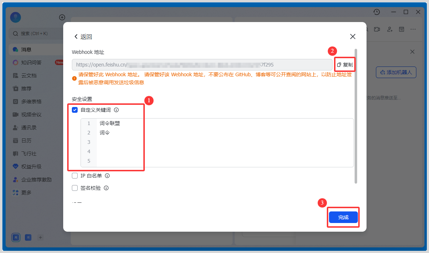The width and height of the screenshot is (429, 253).
Task: Open the video meeting icon in chat header
Action: [377, 29]
